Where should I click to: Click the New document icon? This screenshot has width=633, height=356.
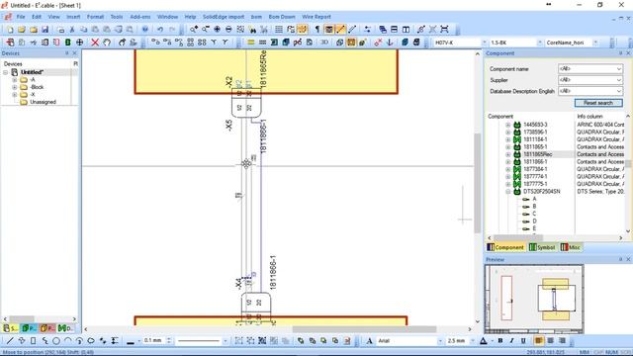coord(10,30)
